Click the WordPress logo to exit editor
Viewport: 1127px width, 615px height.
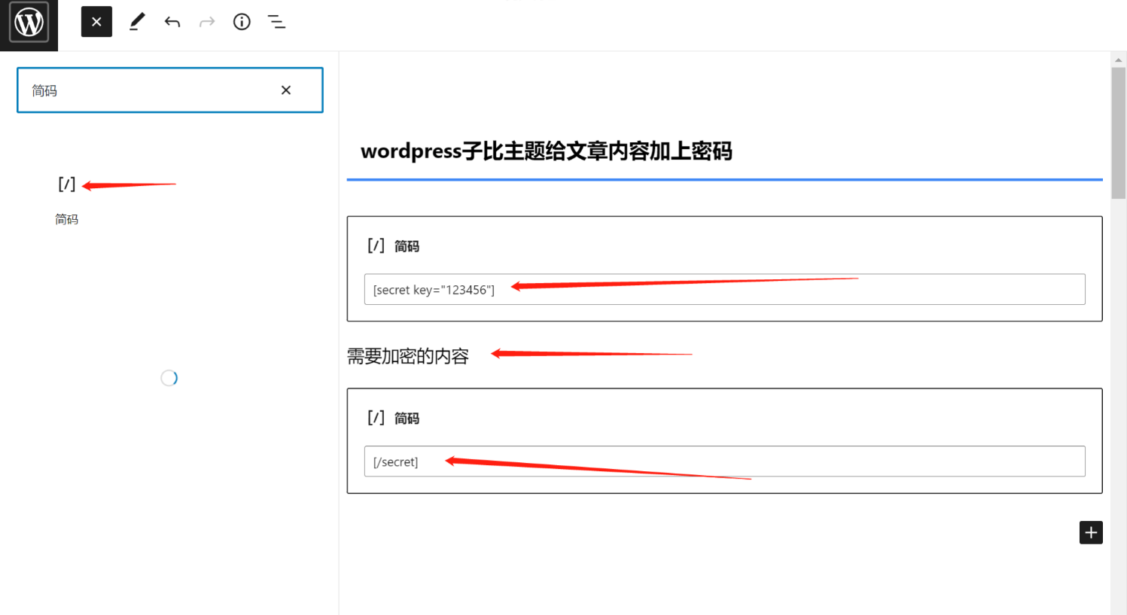tap(29, 23)
